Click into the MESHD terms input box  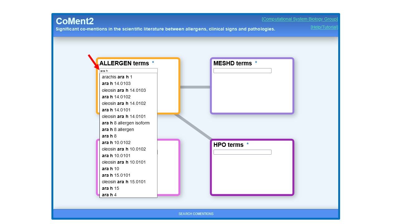tap(242, 71)
